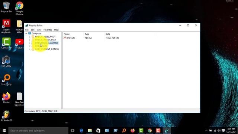Launch Edge from taskbar
This screenshot has height=134, width=238.
point(81,131)
